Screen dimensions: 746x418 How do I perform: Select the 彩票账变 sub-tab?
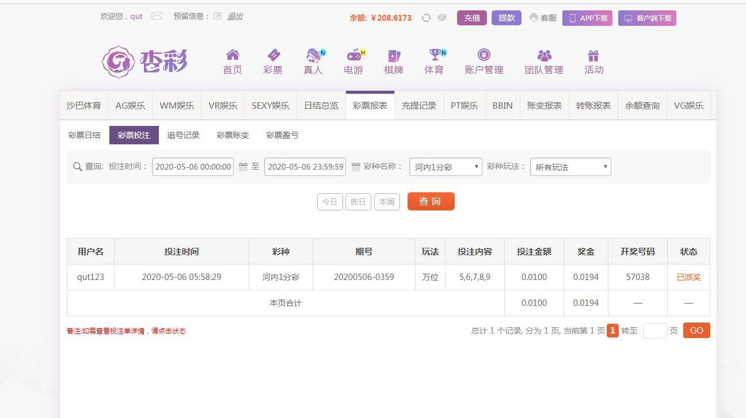233,135
